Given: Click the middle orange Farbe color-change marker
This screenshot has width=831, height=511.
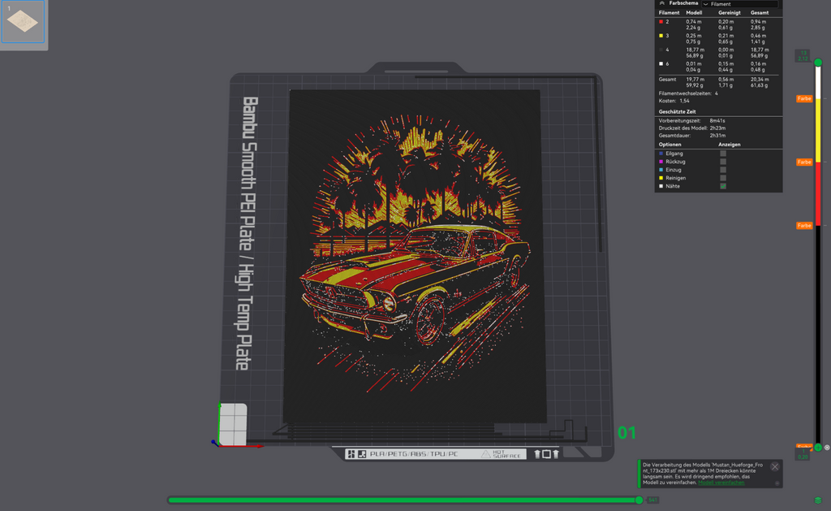Looking at the screenshot, I should 804,162.
